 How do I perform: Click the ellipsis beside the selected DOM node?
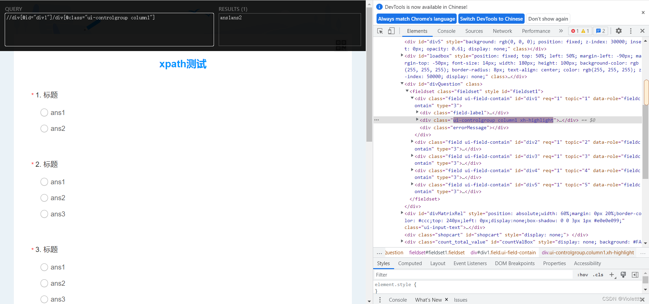coord(377,120)
